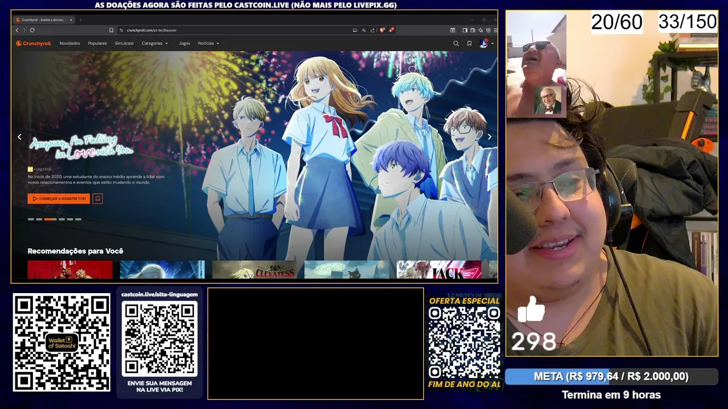This screenshot has height=409, width=728.
Task: Add featured anime to watchlist with bookmark button
Action: (98, 199)
